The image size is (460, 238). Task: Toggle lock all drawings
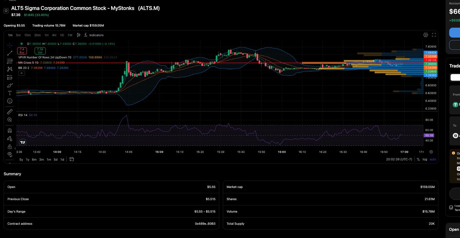tap(10, 146)
